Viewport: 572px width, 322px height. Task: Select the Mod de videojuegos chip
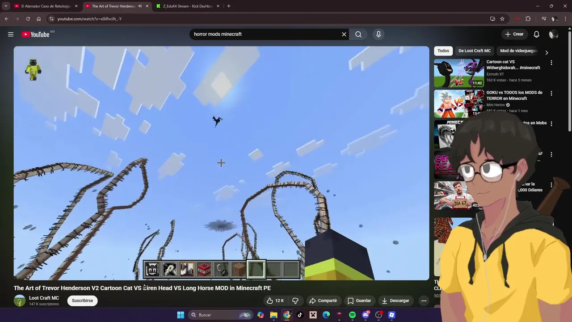click(x=518, y=51)
